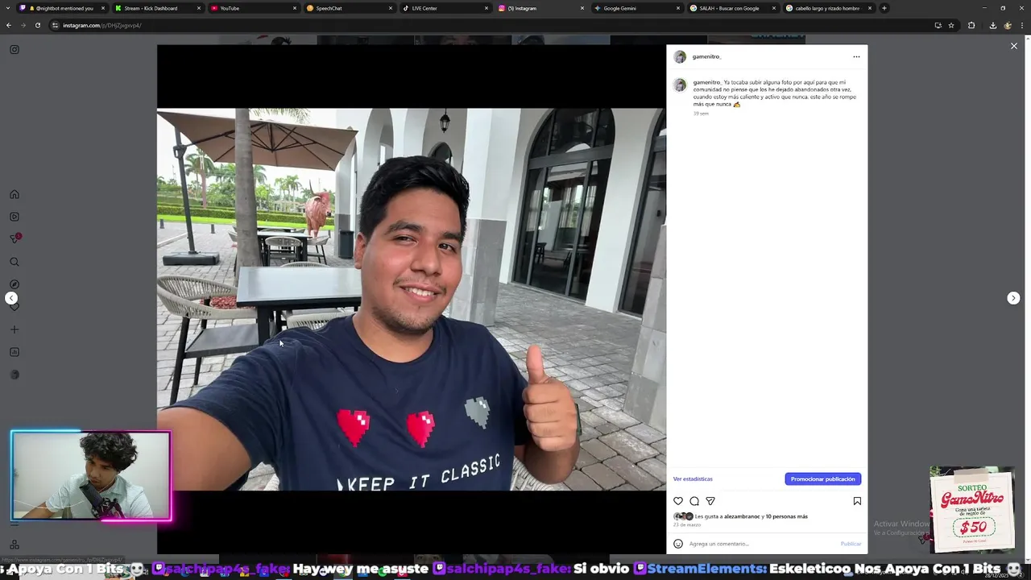Open the browser downloads icon

click(x=992, y=25)
